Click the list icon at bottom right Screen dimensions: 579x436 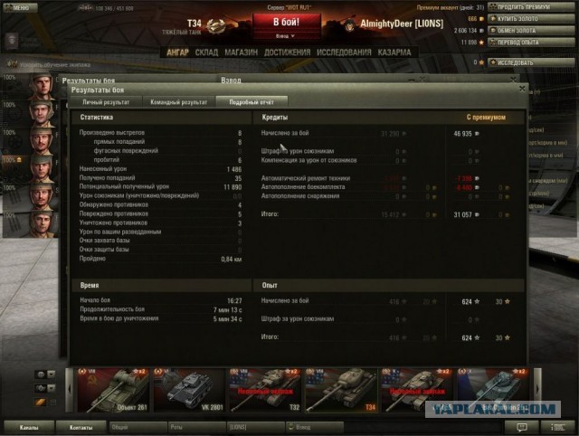click(x=557, y=428)
